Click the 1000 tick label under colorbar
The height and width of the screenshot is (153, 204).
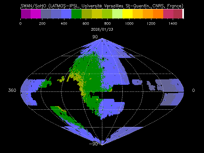tap(129, 24)
